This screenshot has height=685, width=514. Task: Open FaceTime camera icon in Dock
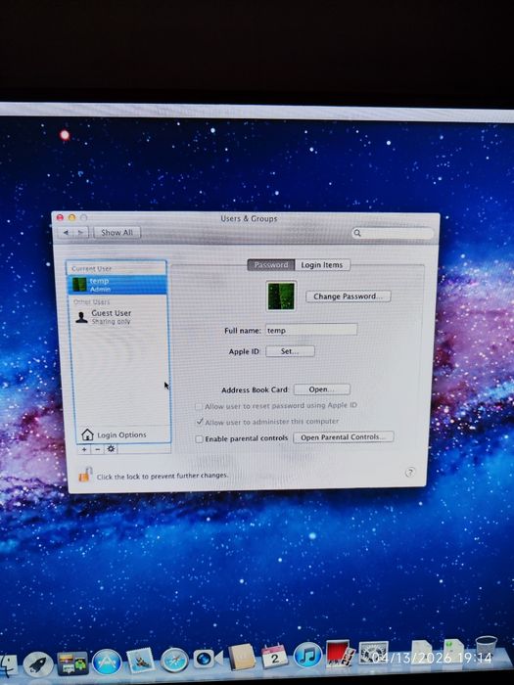pyautogui.click(x=208, y=659)
